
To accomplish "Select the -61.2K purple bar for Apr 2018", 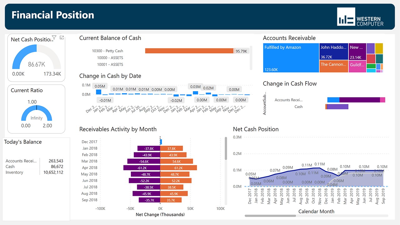I will (x=142, y=168).
